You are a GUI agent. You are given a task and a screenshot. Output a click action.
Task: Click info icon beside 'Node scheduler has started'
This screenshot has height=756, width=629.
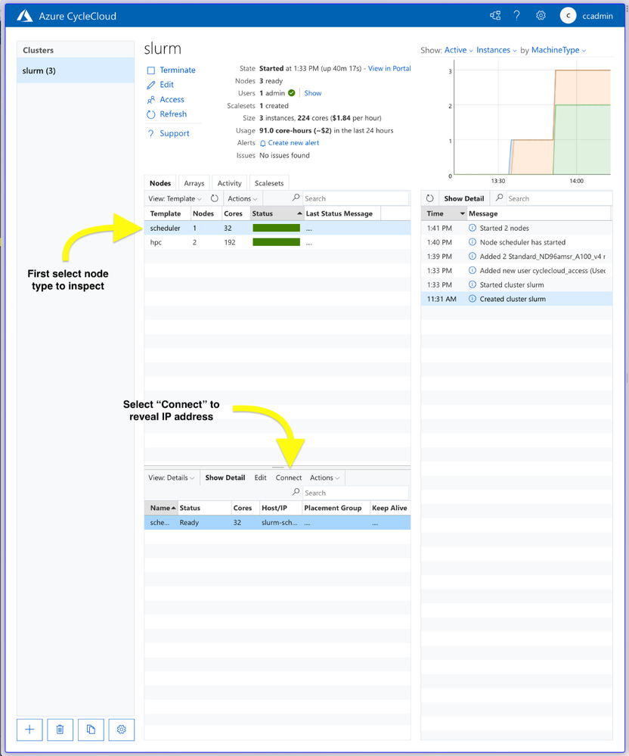(473, 242)
